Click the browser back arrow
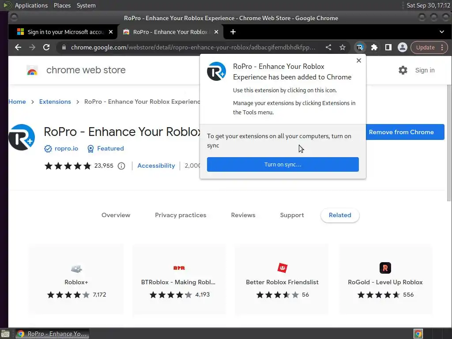 pos(18,47)
